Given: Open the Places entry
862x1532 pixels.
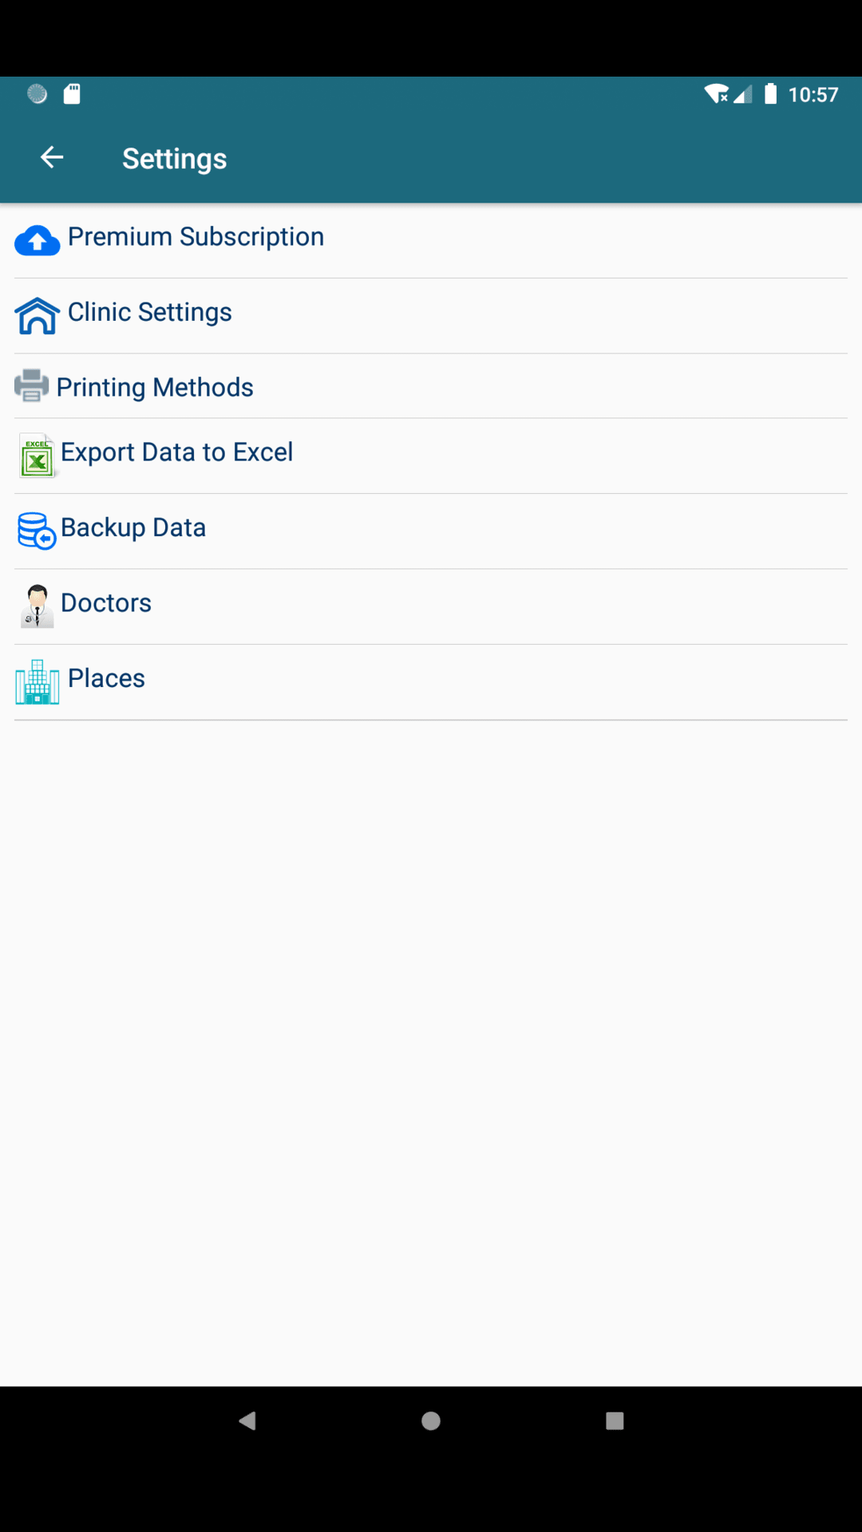Looking at the screenshot, I should (107, 678).
